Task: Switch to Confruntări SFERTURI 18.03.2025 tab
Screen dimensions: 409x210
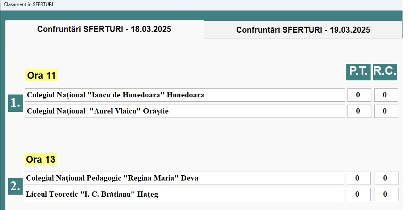Action: tap(104, 29)
